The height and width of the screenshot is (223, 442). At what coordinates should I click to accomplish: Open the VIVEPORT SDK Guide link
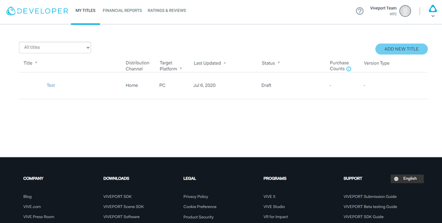tap(364, 217)
